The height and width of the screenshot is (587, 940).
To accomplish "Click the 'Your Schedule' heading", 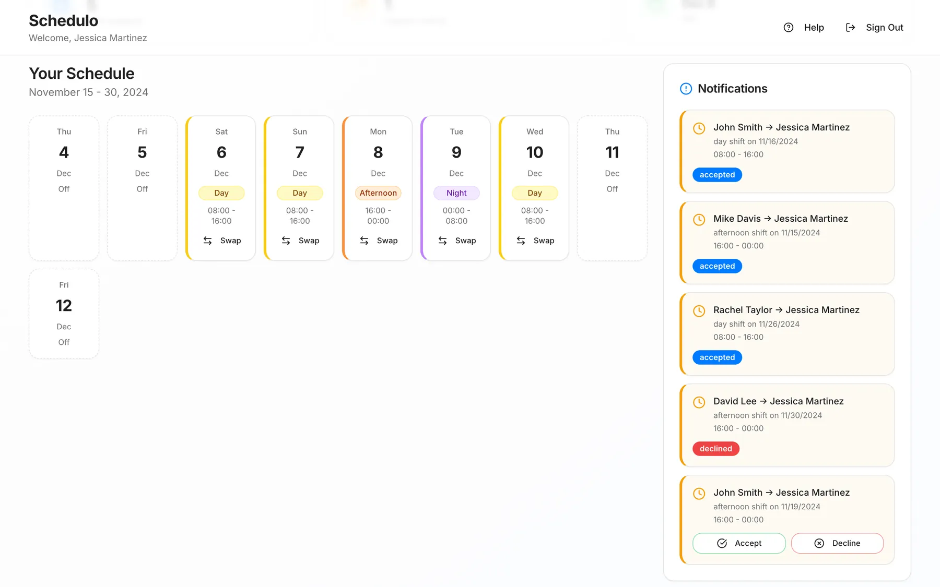I will [81, 74].
